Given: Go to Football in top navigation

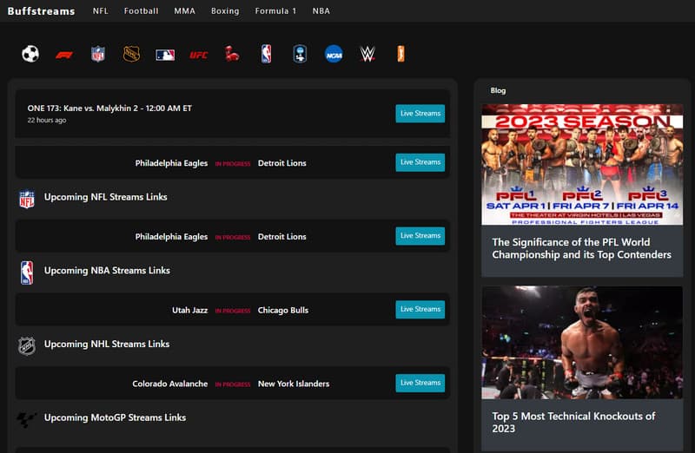Looking at the screenshot, I should coord(141,11).
